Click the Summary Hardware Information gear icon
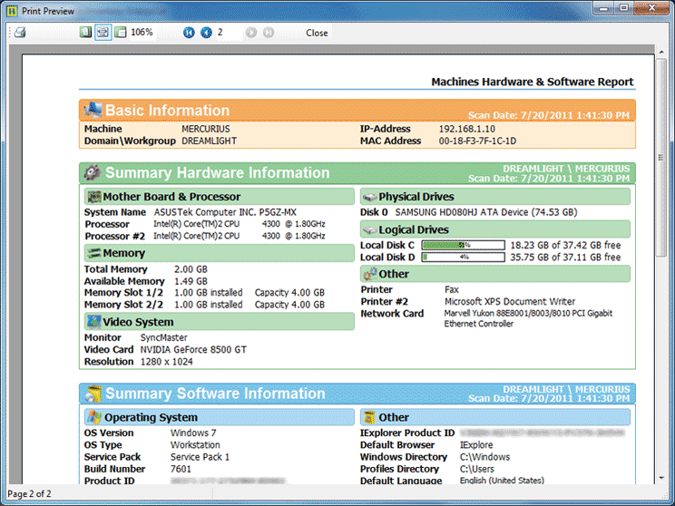675x506 pixels. (x=92, y=173)
